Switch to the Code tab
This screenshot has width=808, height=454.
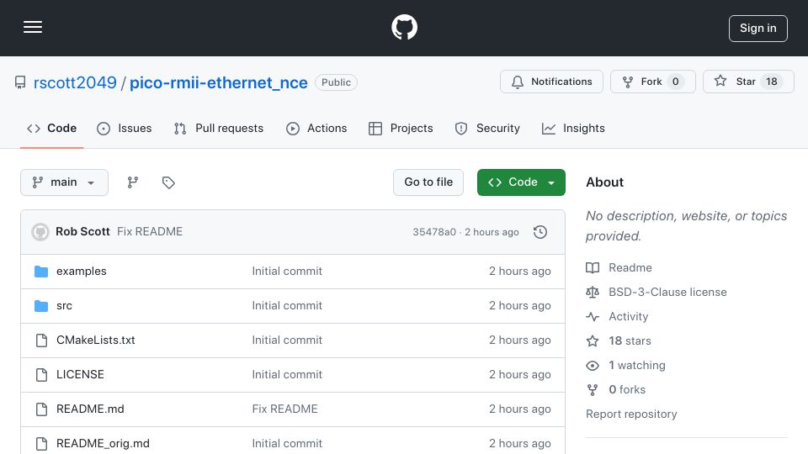tap(52, 128)
